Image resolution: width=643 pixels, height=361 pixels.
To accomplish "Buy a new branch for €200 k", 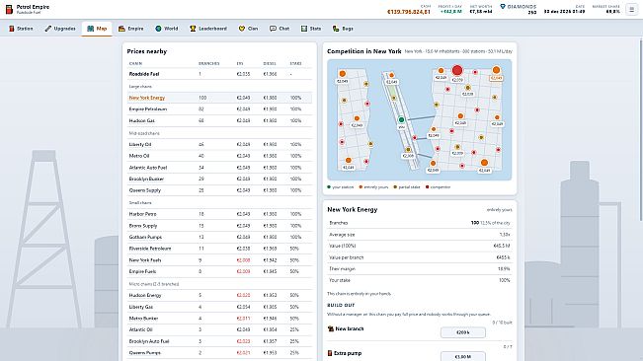I will (x=463, y=332).
